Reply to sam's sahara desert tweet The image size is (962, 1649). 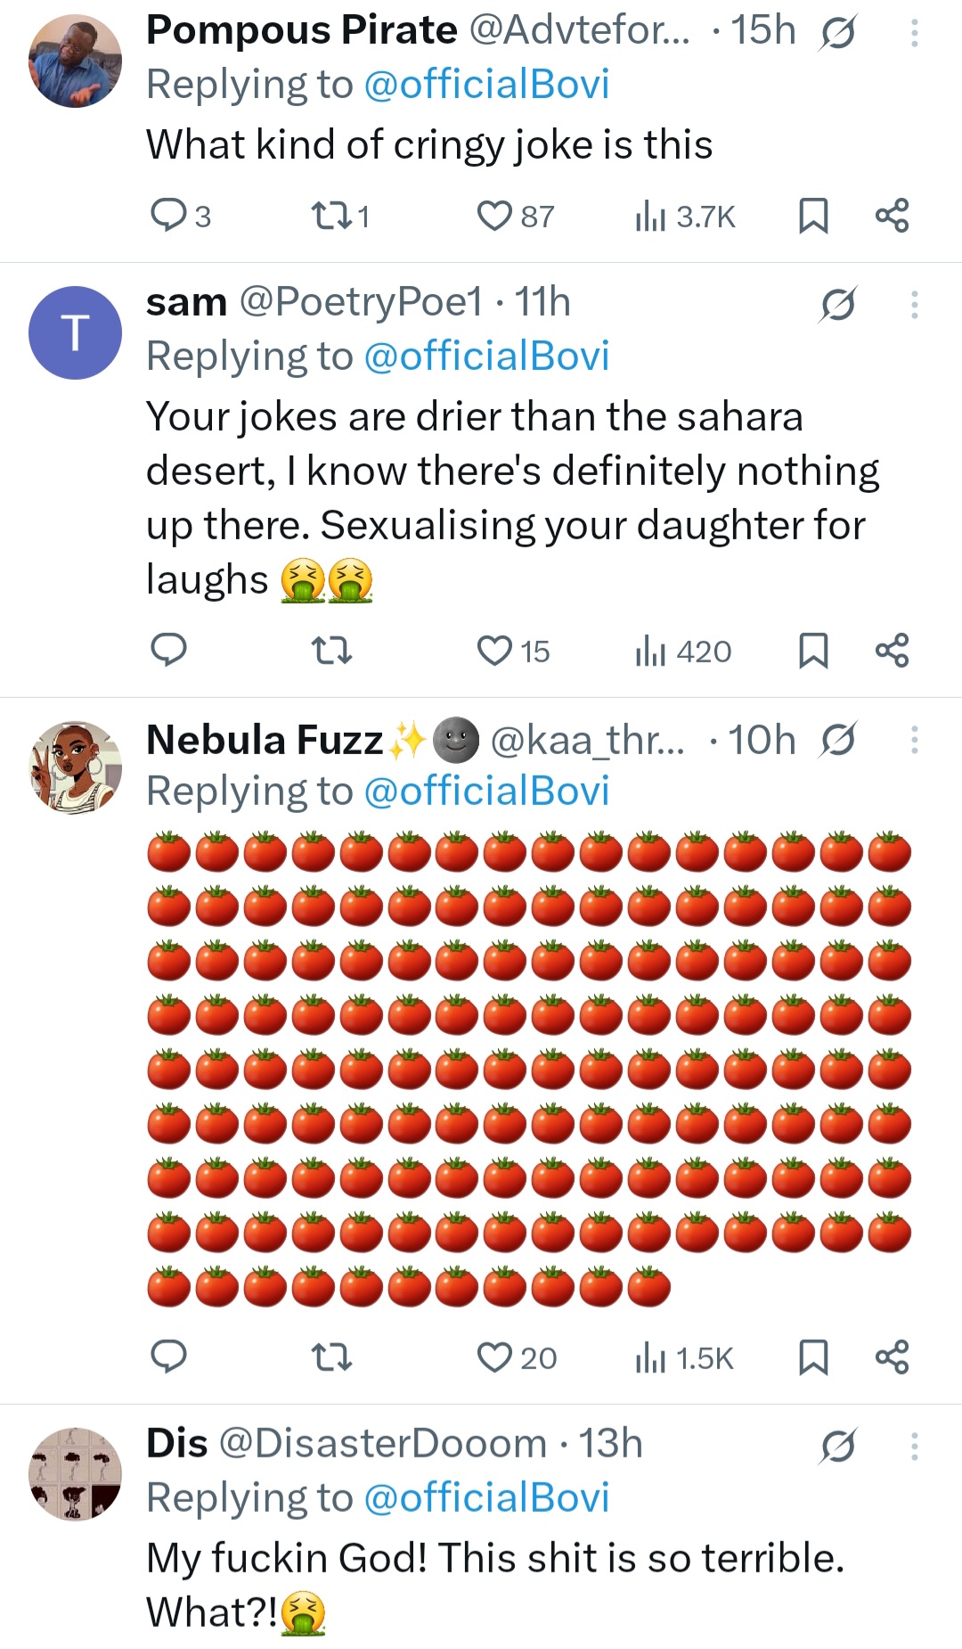coord(168,651)
